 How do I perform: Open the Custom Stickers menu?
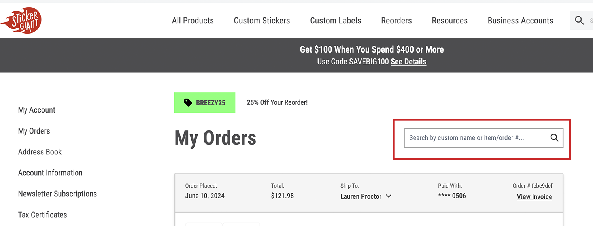click(262, 21)
